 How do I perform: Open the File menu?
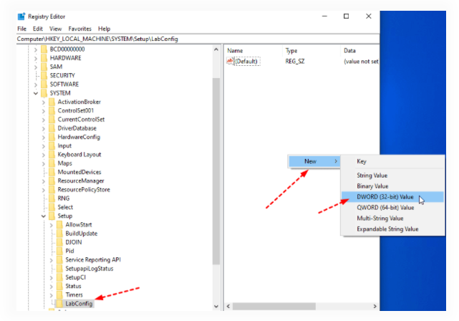(21, 29)
